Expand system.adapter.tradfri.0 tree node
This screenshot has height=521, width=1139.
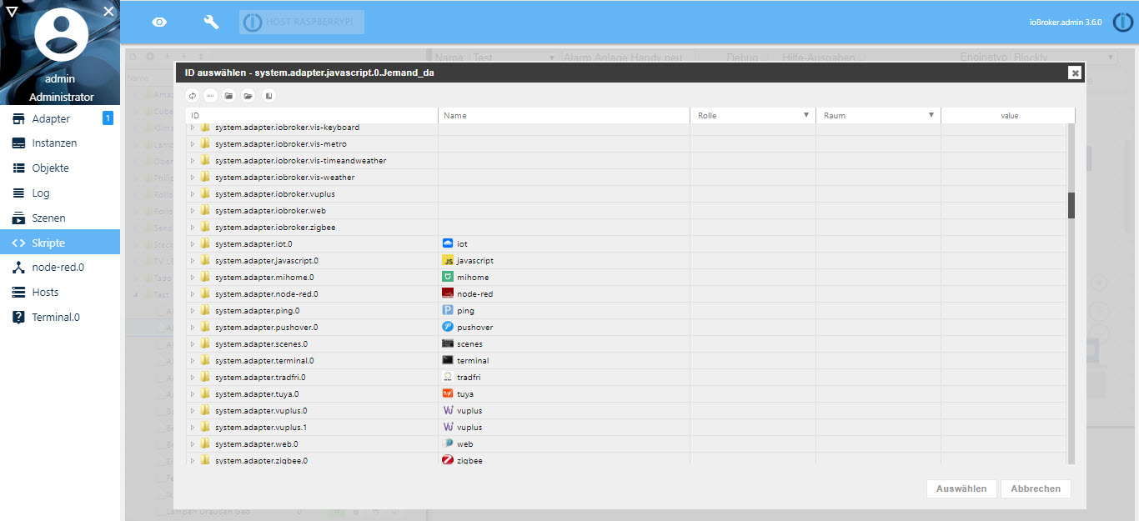[x=193, y=378]
